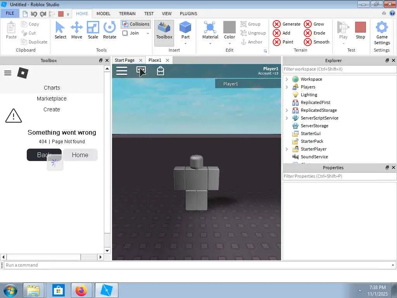Viewport: 397px width, 298px height.
Task: Expand the ReplicatedStorage tree node
Action: pyautogui.click(x=287, y=110)
